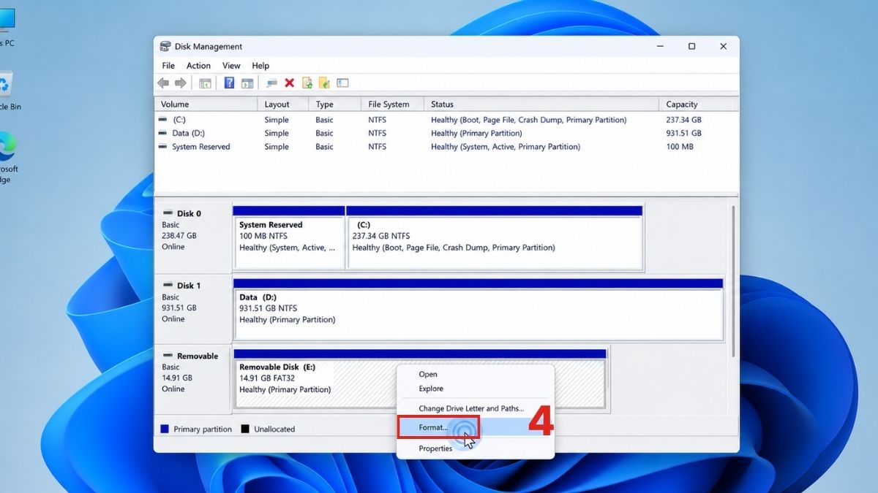This screenshot has height=493, width=878.
Task: Sort by the Layout column header
Action: tap(283, 104)
